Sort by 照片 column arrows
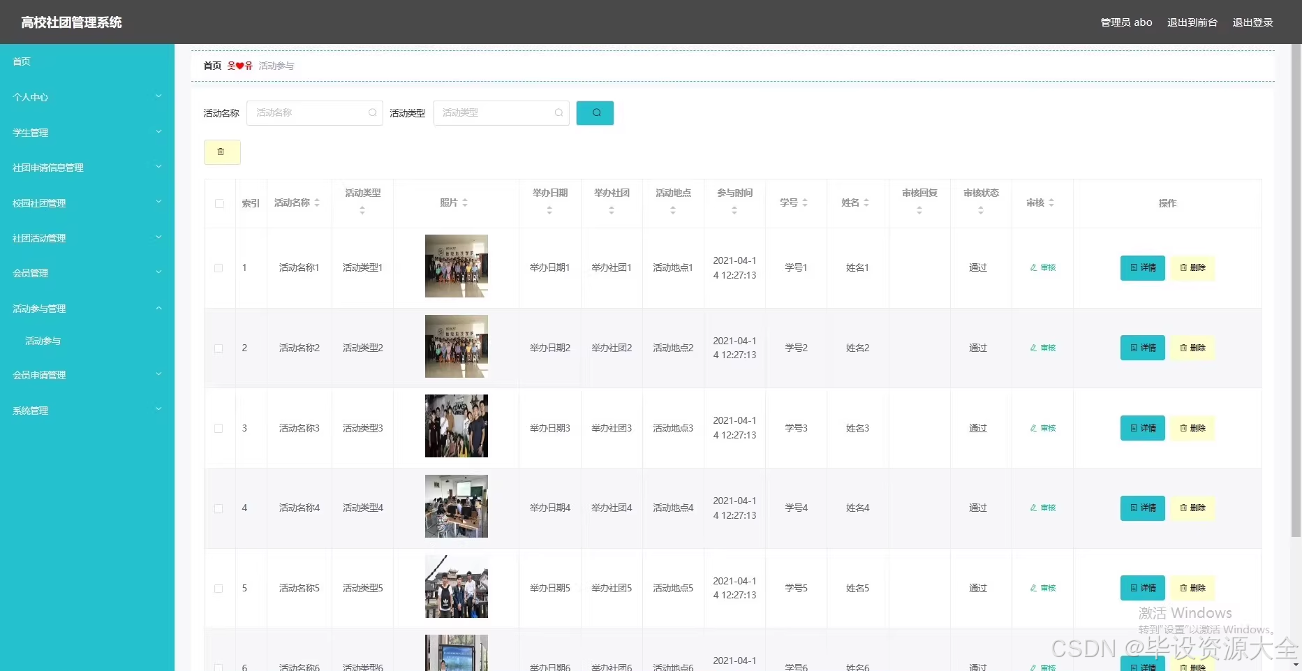This screenshot has width=1302, height=671. (465, 203)
